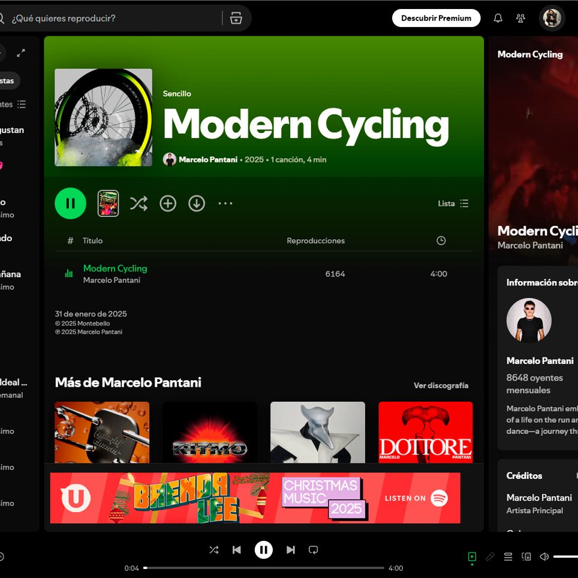Click Modern Cycling heading atop the right panel
The height and width of the screenshot is (578, 578).
(x=530, y=55)
